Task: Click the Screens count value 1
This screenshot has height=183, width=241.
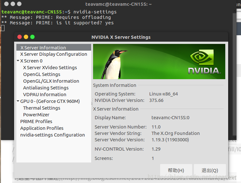Action: [153, 158]
